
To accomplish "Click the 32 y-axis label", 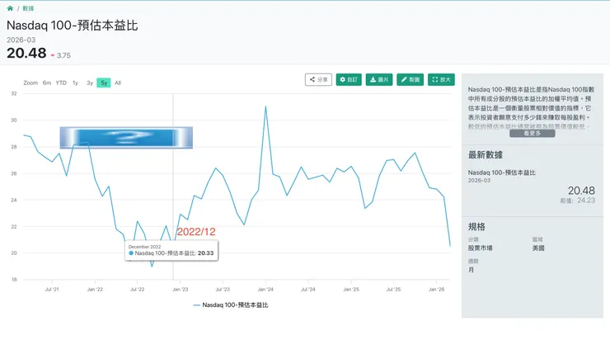I will 14,93.
